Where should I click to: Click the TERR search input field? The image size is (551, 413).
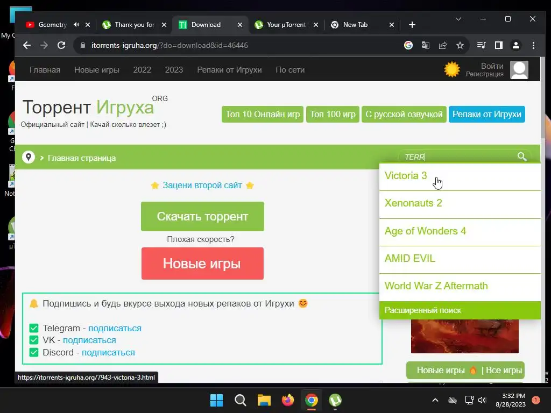[x=458, y=156]
